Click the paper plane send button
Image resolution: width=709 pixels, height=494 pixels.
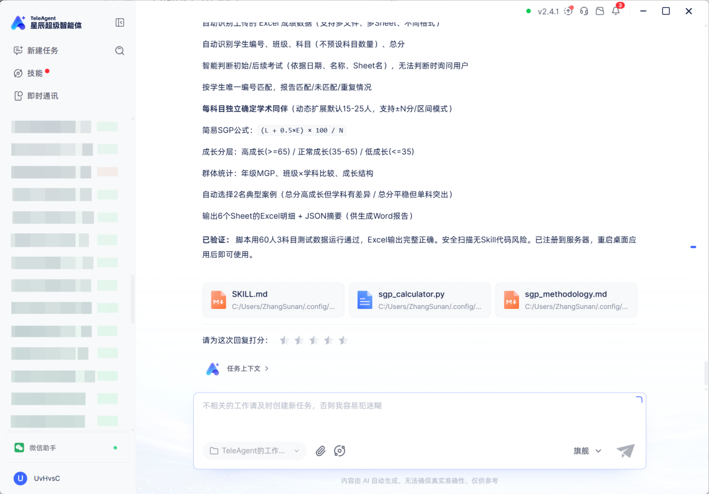(625, 450)
